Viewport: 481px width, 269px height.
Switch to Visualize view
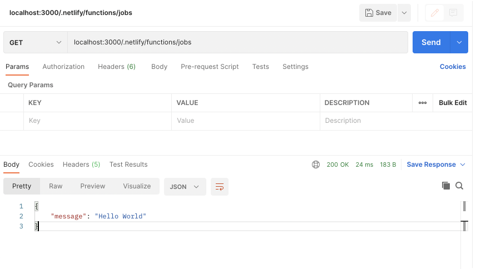tap(137, 186)
